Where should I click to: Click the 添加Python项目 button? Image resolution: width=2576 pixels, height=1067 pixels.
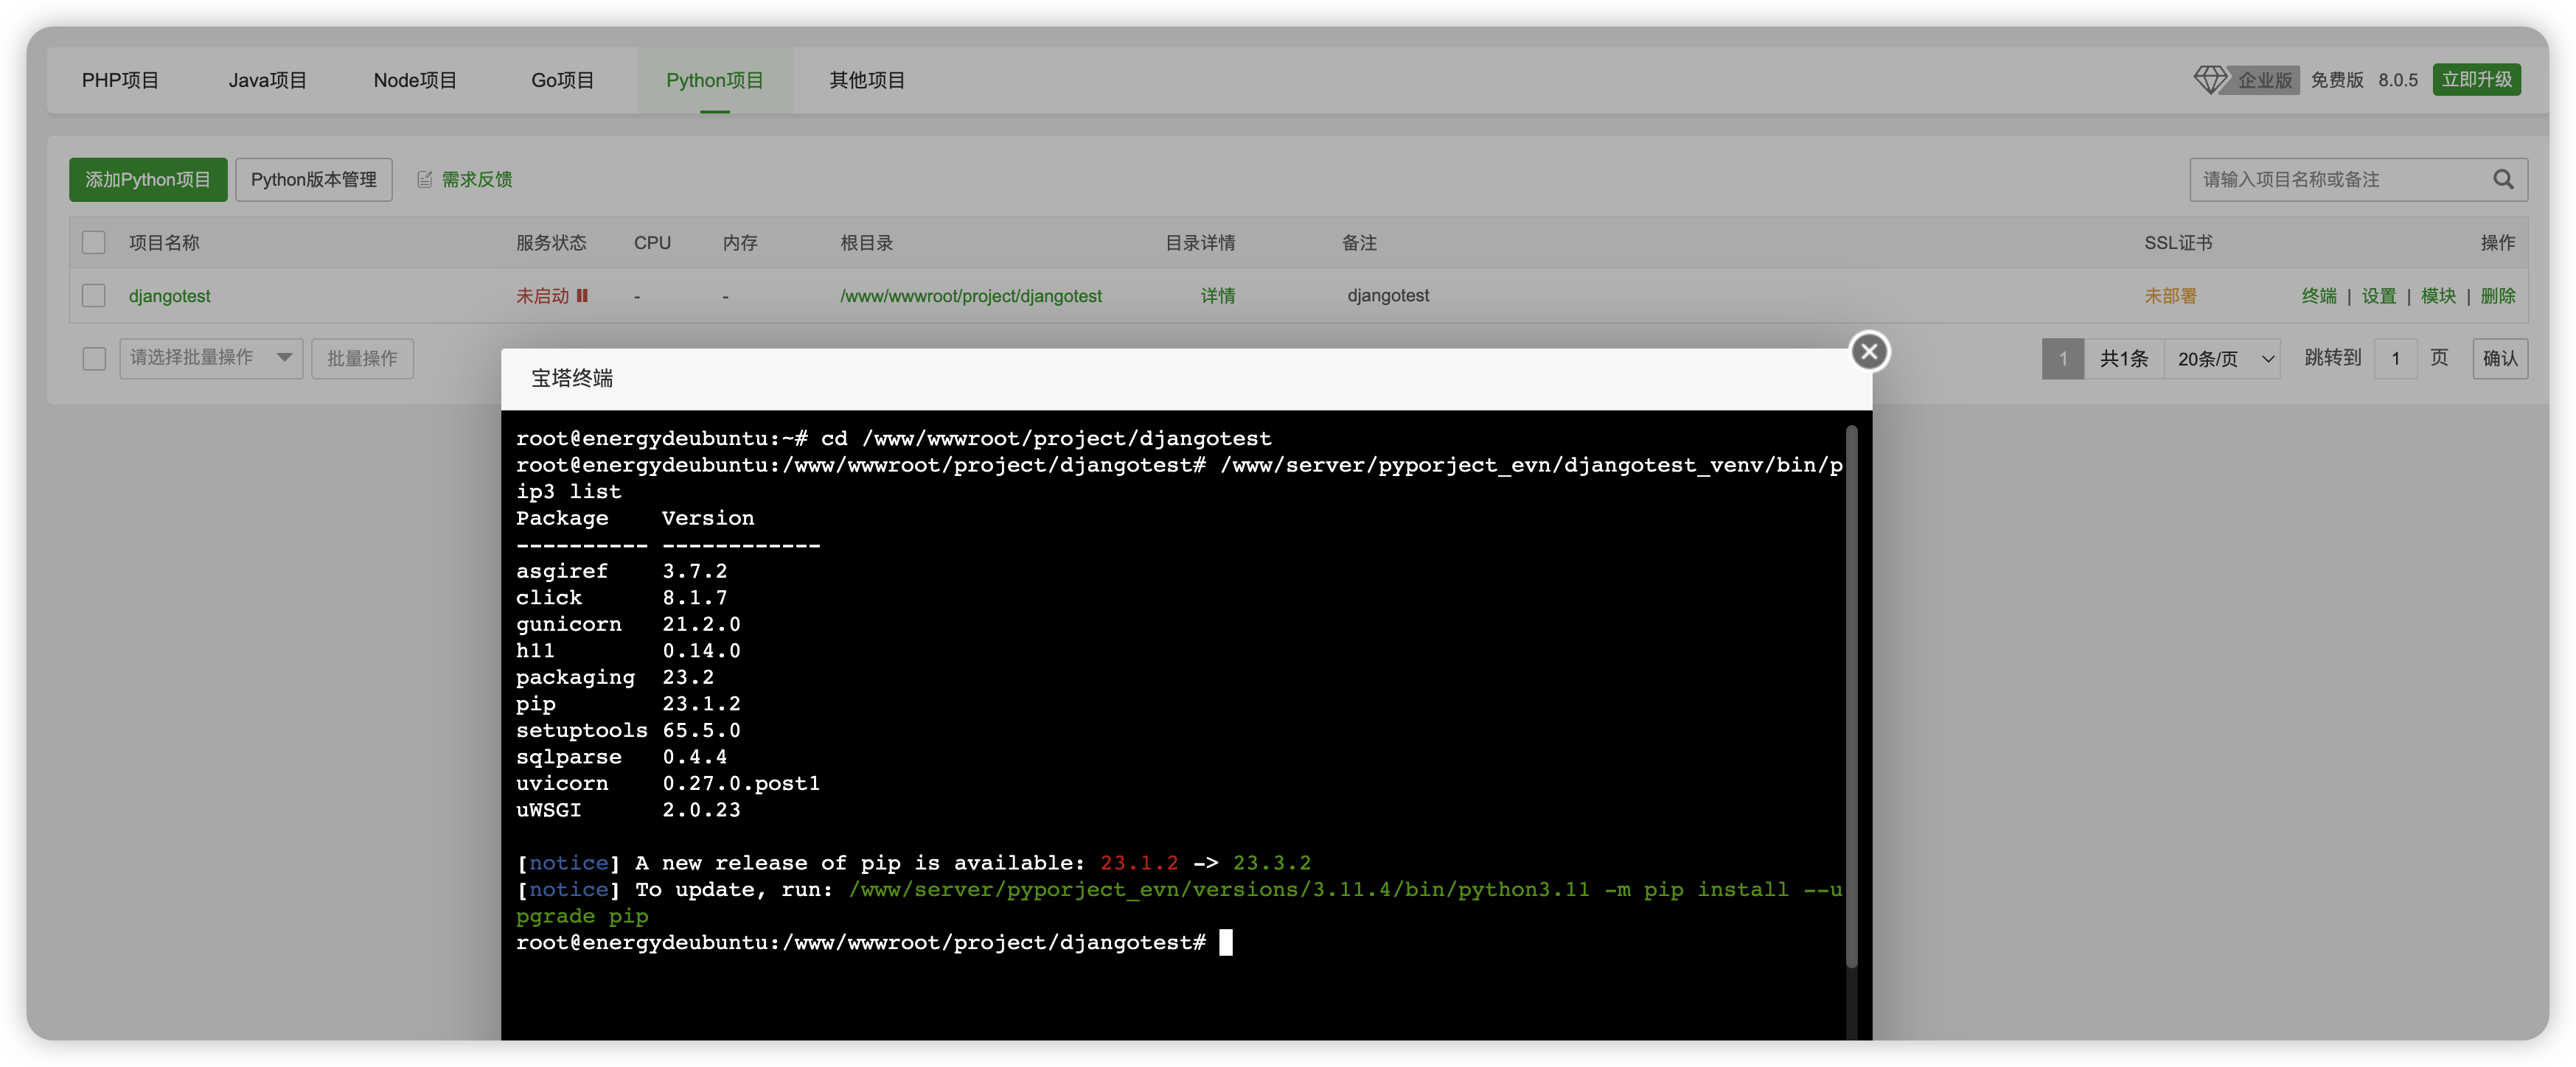pyautogui.click(x=148, y=180)
